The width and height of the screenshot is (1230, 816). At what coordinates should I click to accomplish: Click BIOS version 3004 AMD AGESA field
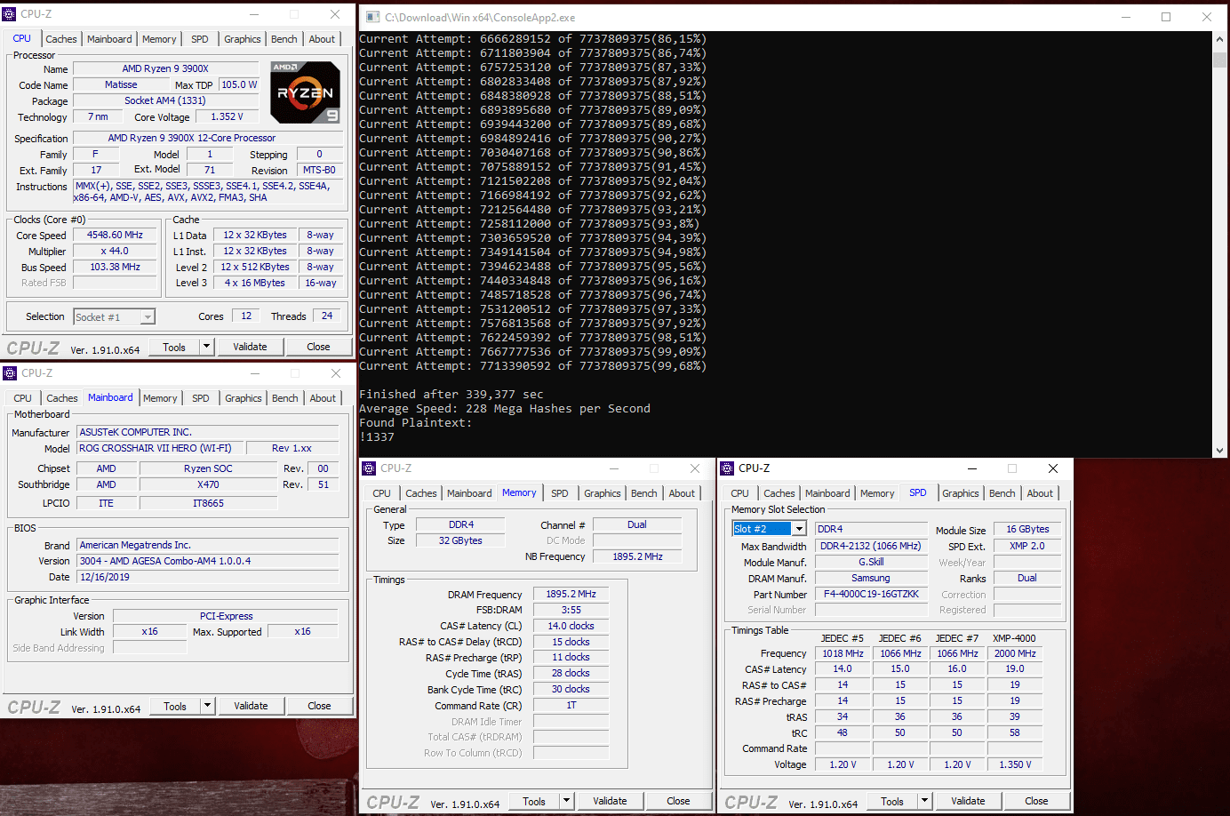click(207, 562)
